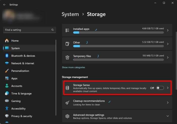The width and height of the screenshot is (177, 124).
Task: Click the Other category document icon
Action: pos(68,44)
